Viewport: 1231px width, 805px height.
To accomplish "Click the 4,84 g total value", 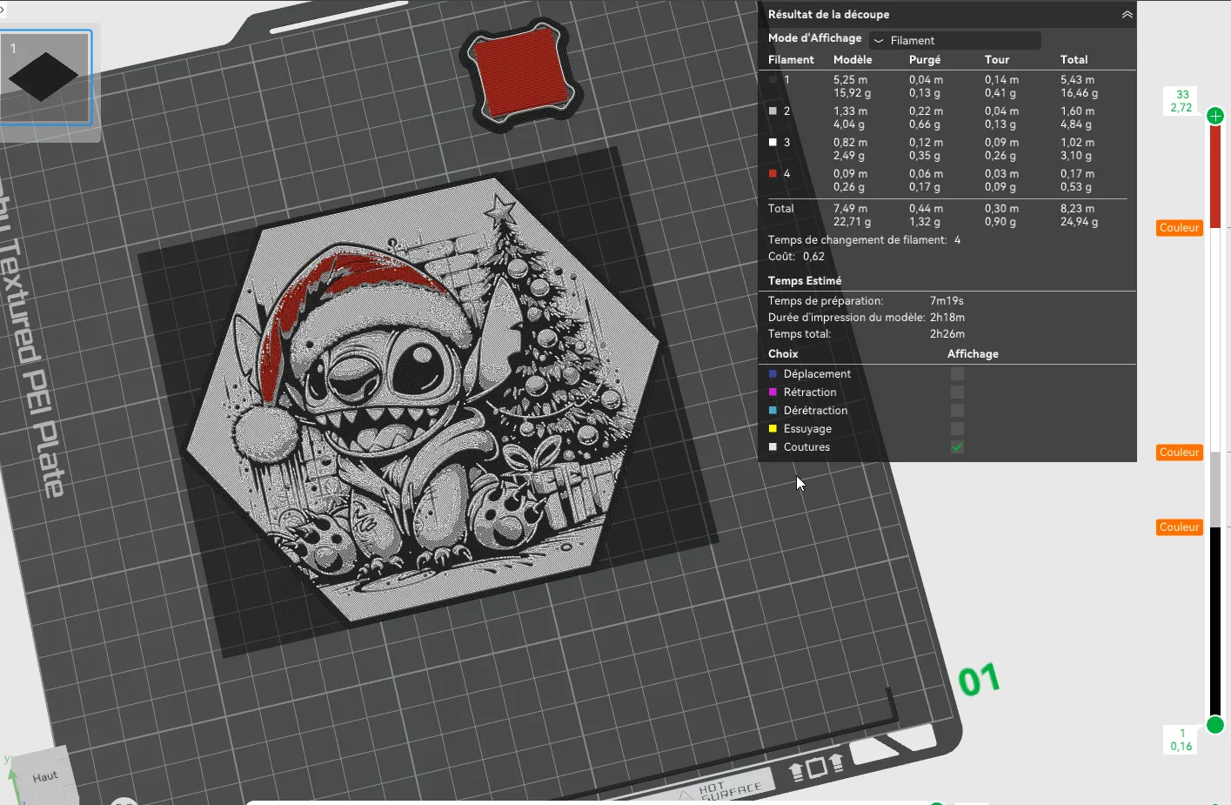I will point(1076,124).
